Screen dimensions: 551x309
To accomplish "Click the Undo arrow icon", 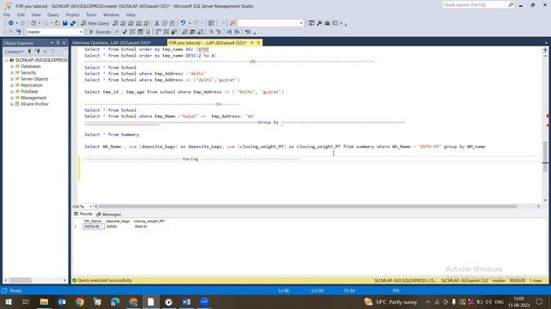I will point(183,23).
